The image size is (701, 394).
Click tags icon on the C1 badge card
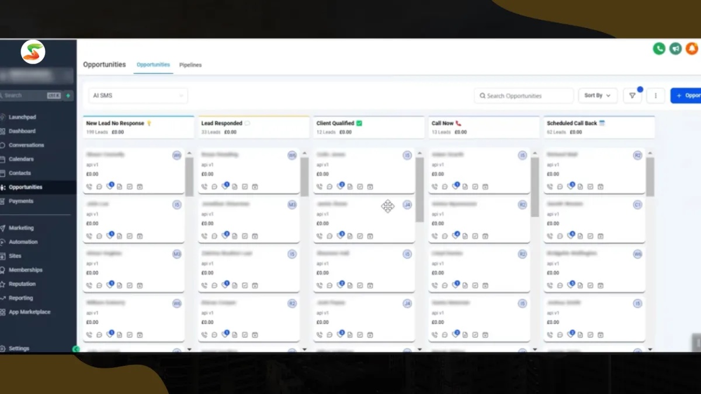coord(570,236)
